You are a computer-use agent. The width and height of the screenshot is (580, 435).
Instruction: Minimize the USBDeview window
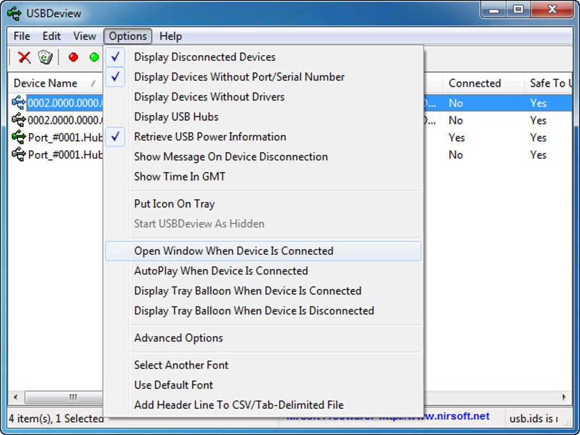tap(494, 10)
